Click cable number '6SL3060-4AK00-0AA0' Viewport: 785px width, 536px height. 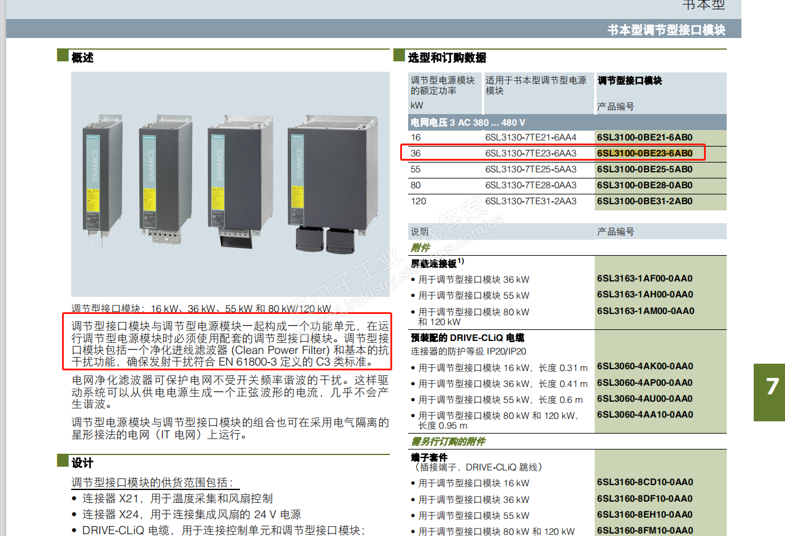tap(645, 366)
